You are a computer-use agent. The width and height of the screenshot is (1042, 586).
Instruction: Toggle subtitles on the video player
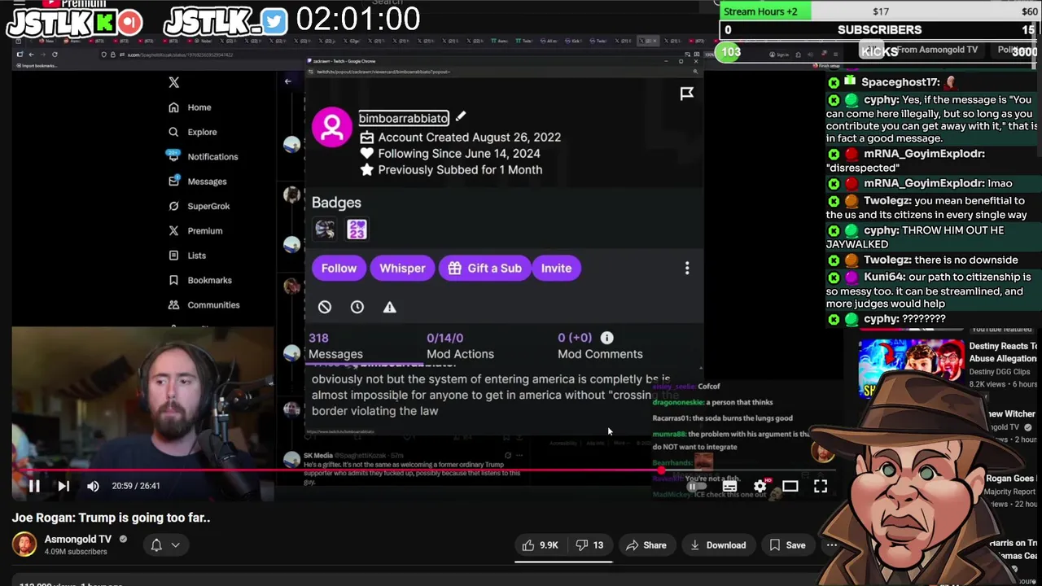tap(729, 487)
